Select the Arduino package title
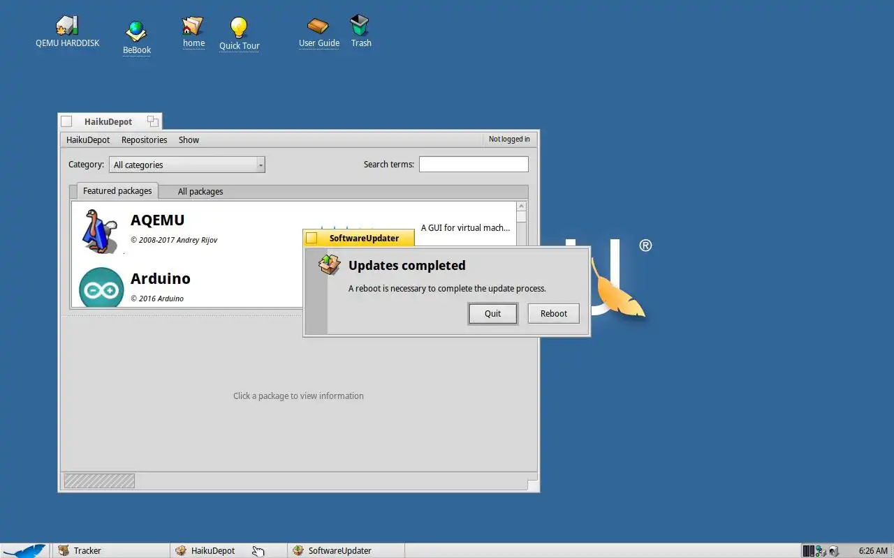Image resolution: width=894 pixels, height=558 pixels. click(161, 278)
